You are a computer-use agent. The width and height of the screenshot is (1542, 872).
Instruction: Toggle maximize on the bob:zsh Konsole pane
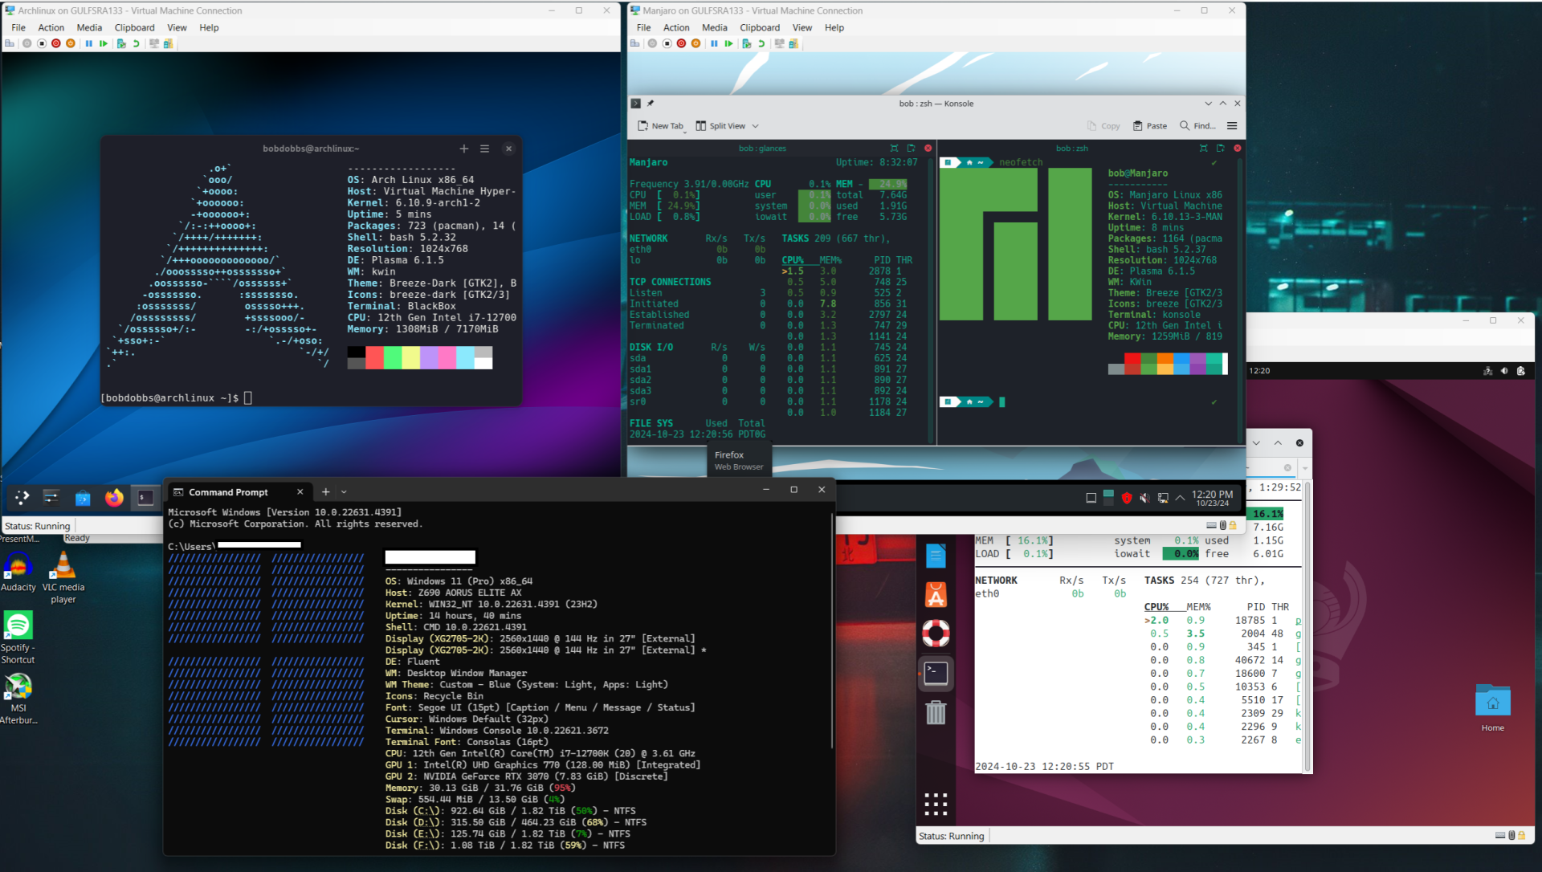[x=1203, y=149]
